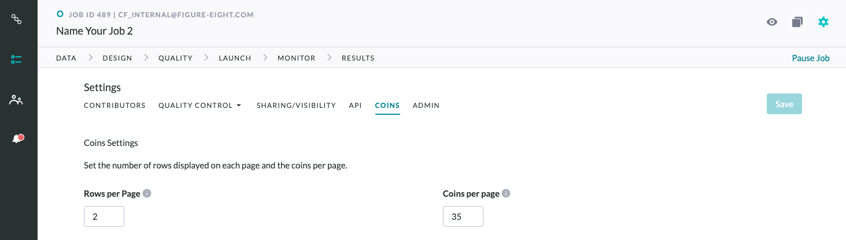Switch to the Contributors settings tab
This screenshot has height=240, width=846.
(x=114, y=106)
